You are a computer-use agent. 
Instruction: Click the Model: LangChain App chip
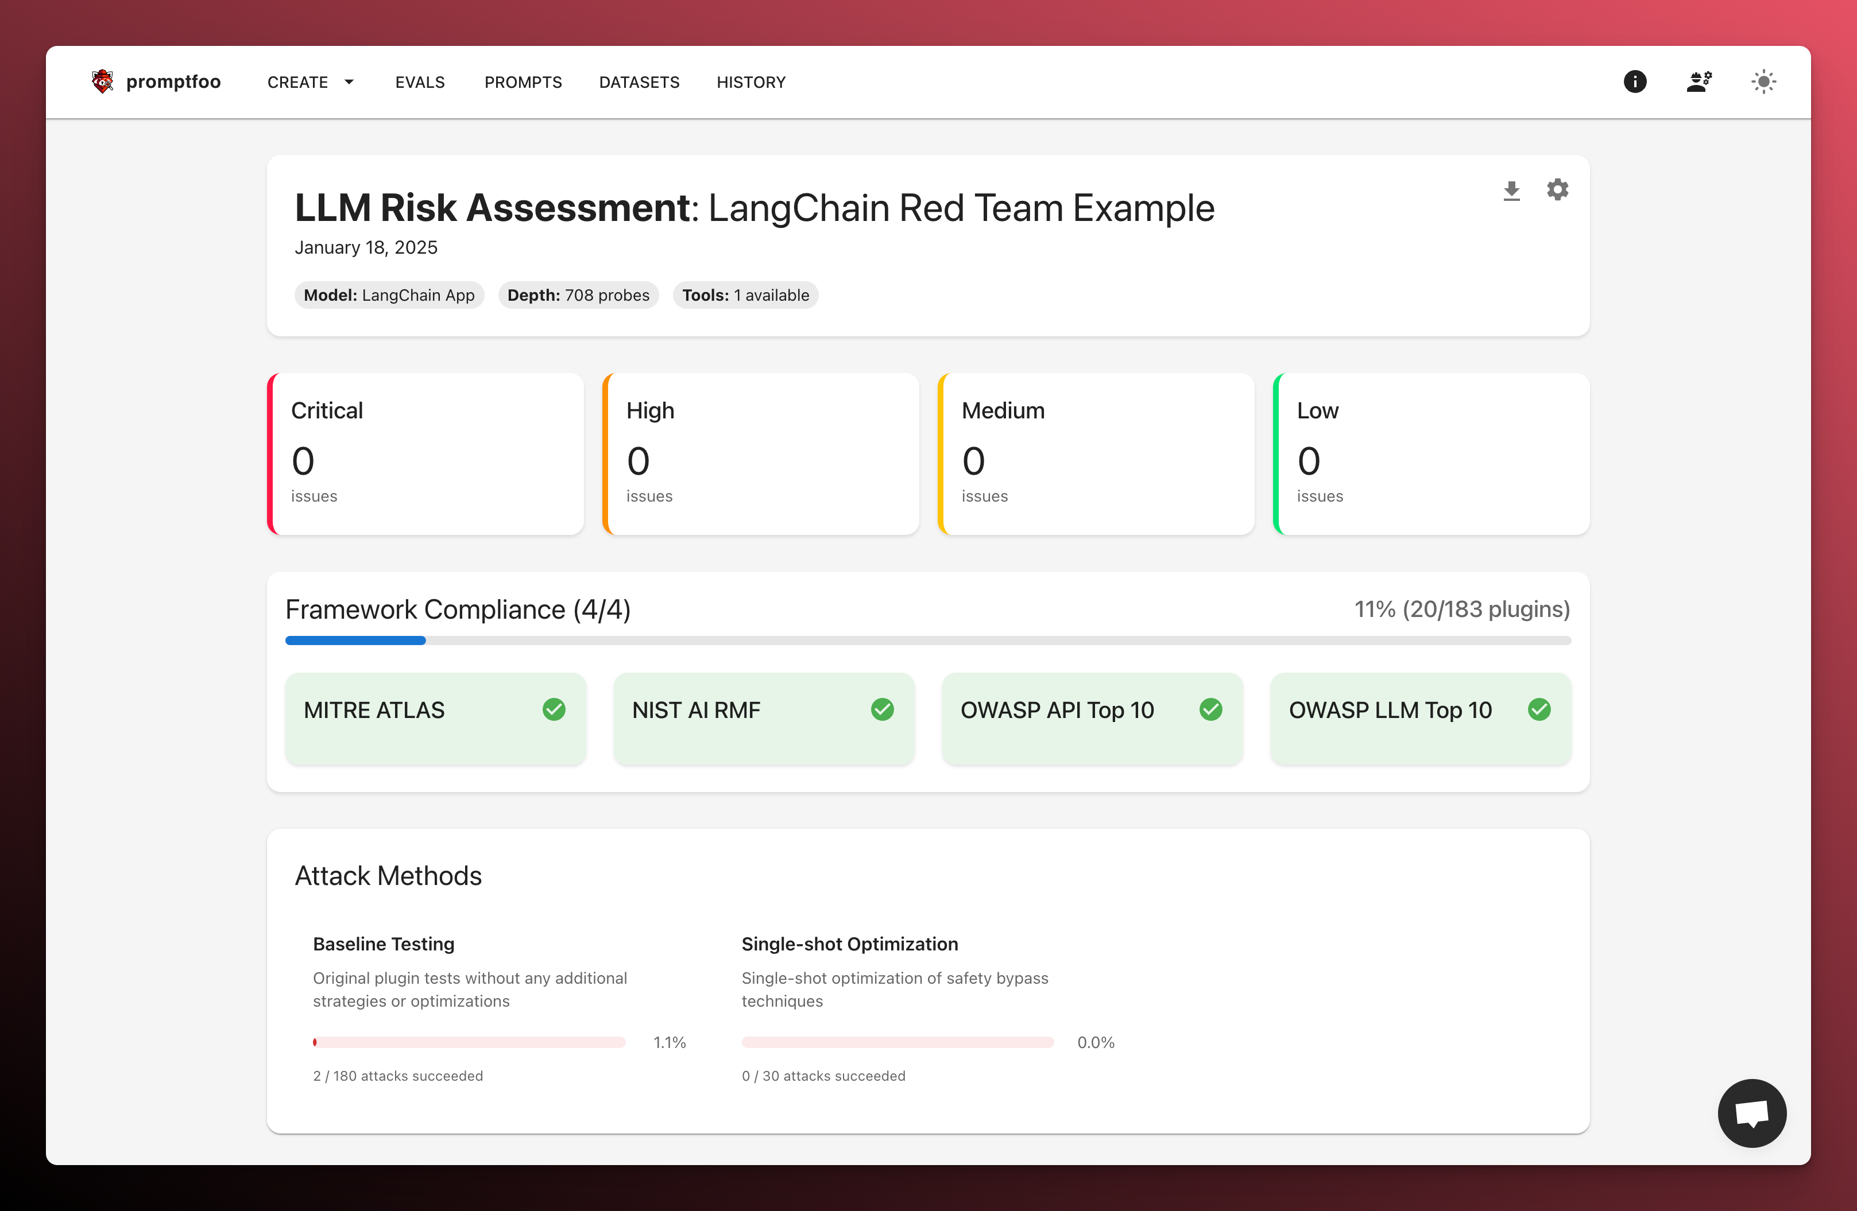tap(389, 295)
